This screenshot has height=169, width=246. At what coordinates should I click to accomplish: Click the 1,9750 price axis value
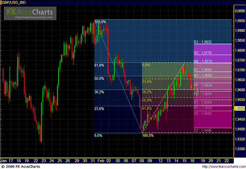(x=240, y=60)
